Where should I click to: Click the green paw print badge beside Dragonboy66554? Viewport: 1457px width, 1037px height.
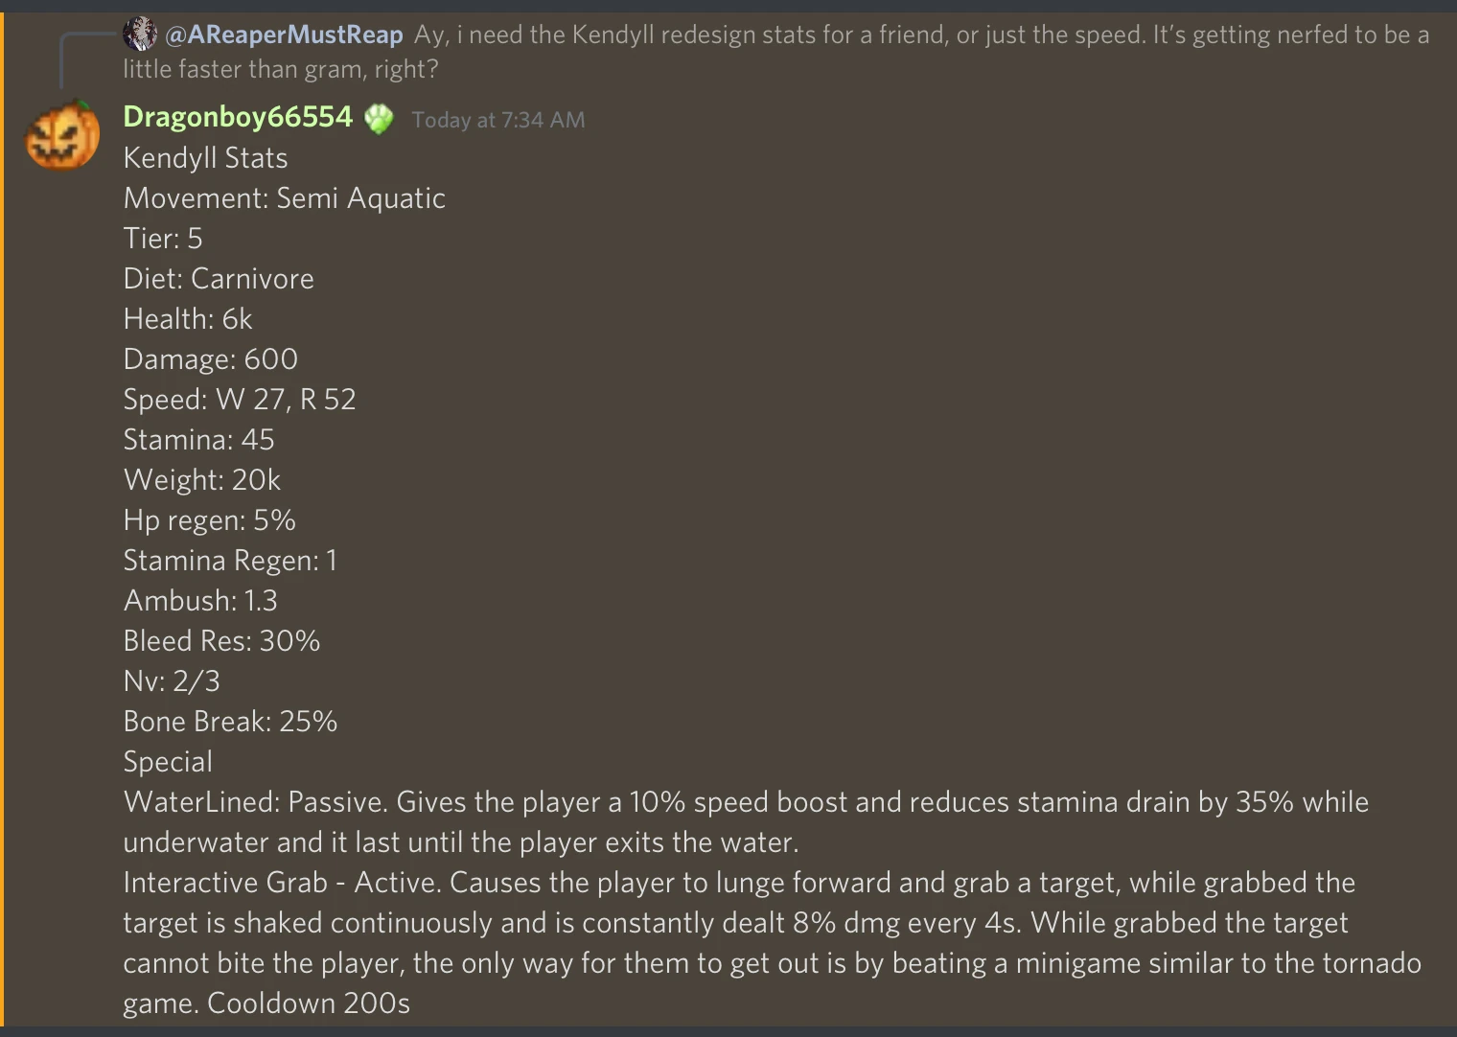click(x=380, y=119)
